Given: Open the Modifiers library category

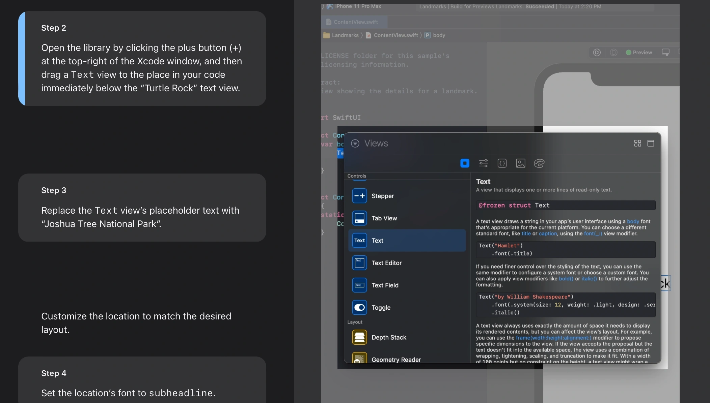Looking at the screenshot, I should (483, 163).
